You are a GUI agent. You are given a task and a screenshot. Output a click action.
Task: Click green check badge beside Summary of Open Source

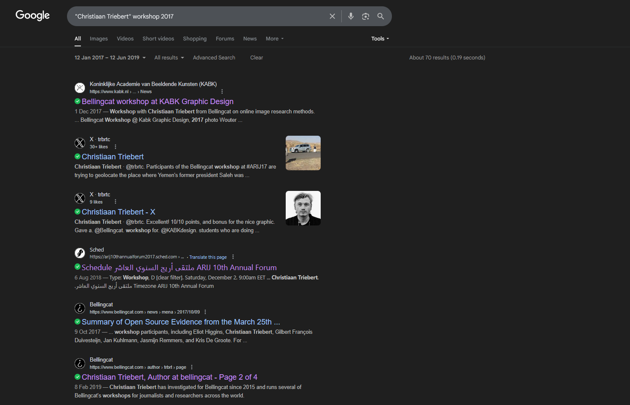coord(78,322)
